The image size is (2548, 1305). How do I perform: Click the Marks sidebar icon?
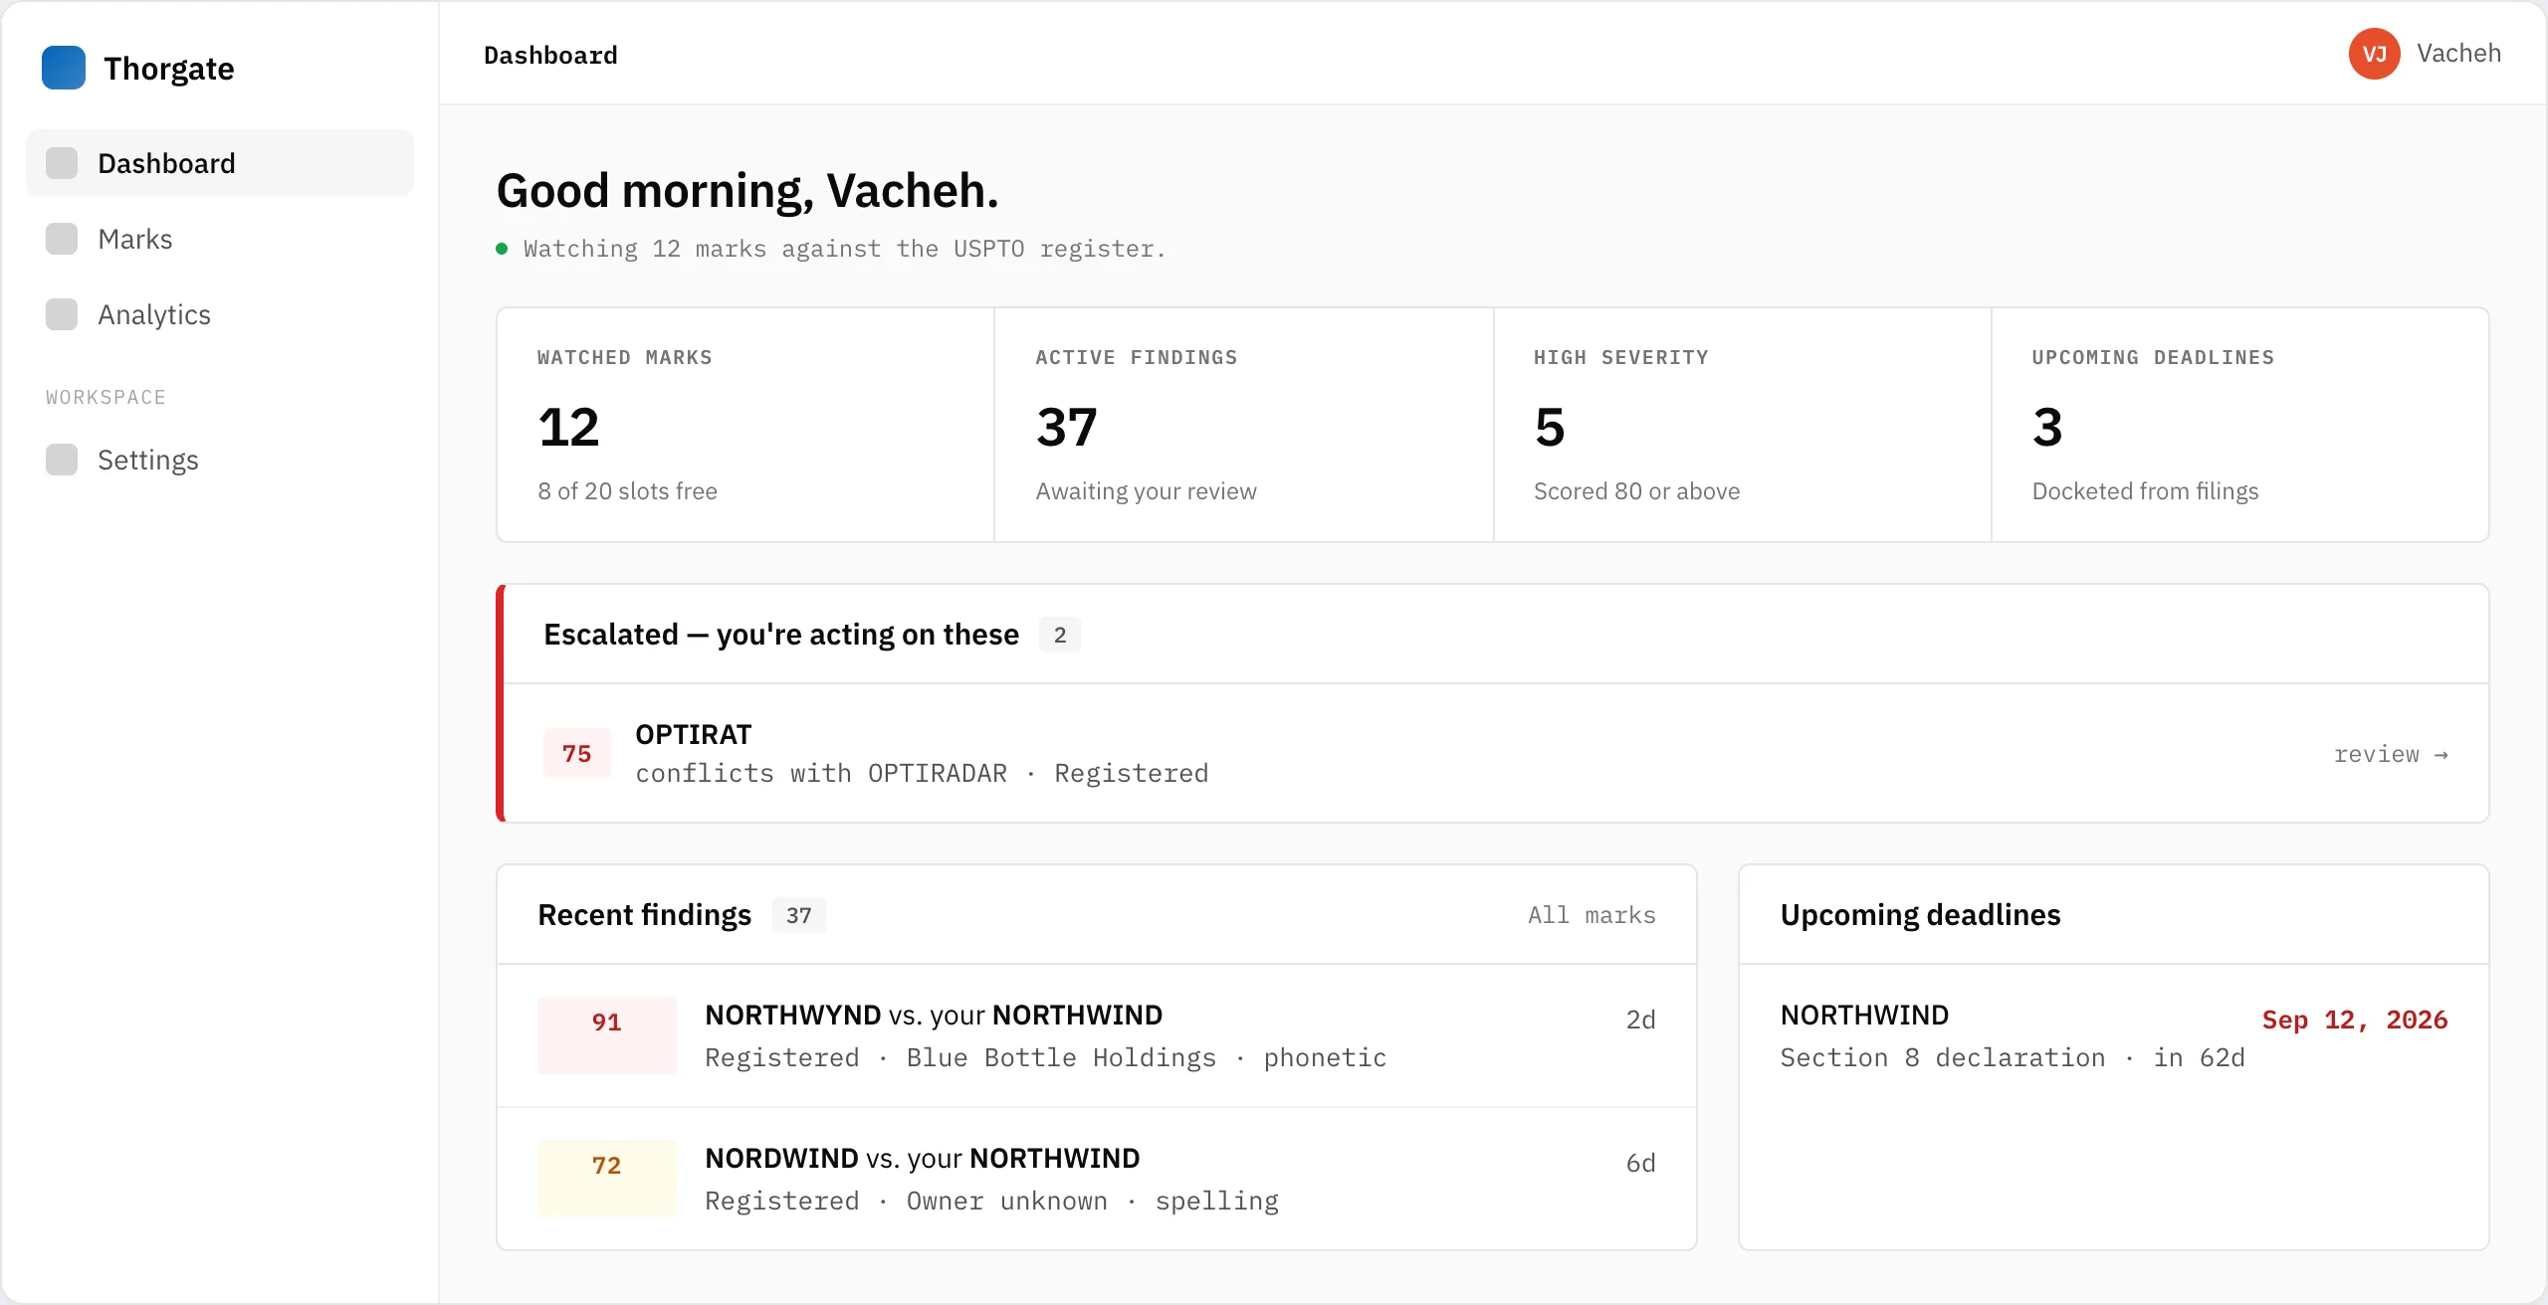click(x=62, y=239)
